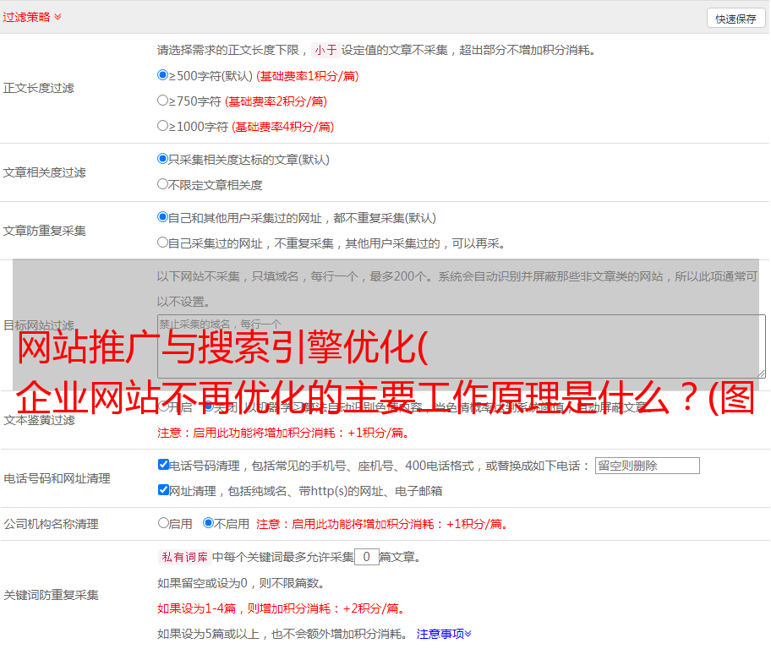This screenshot has width=771, height=649.
Task: Toggle 网址清理 checkbox
Action: pyautogui.click(x=163, y=489)
